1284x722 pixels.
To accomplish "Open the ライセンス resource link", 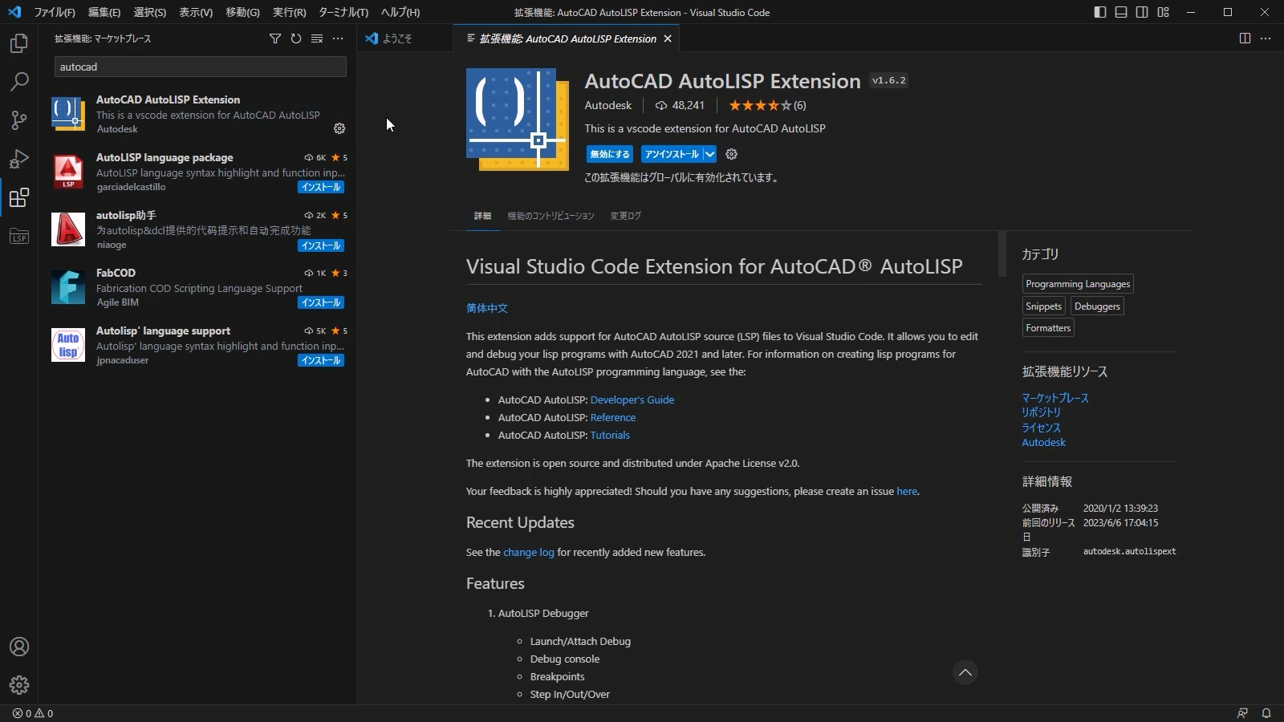I will 1041,428.
